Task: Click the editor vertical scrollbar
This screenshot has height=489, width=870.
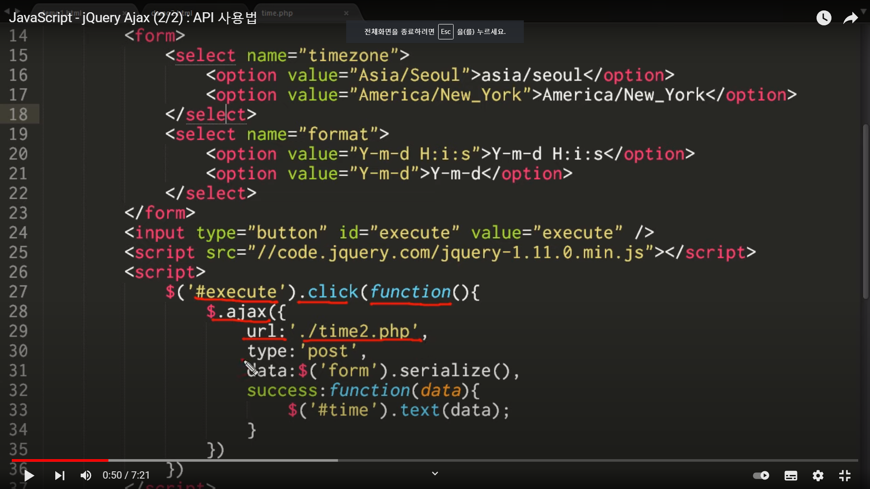Action: (x=865, y=211)
